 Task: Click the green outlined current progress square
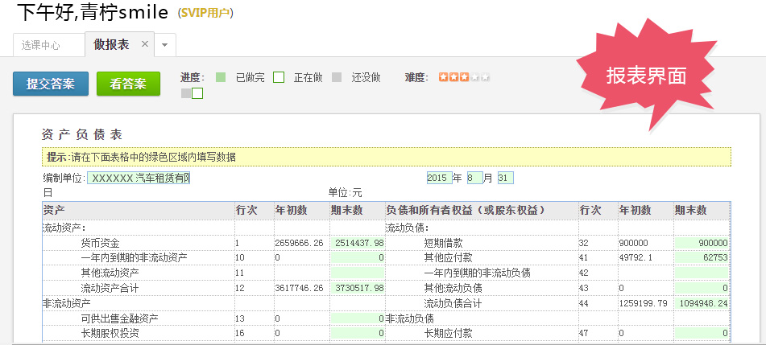[x=197, y=93]
